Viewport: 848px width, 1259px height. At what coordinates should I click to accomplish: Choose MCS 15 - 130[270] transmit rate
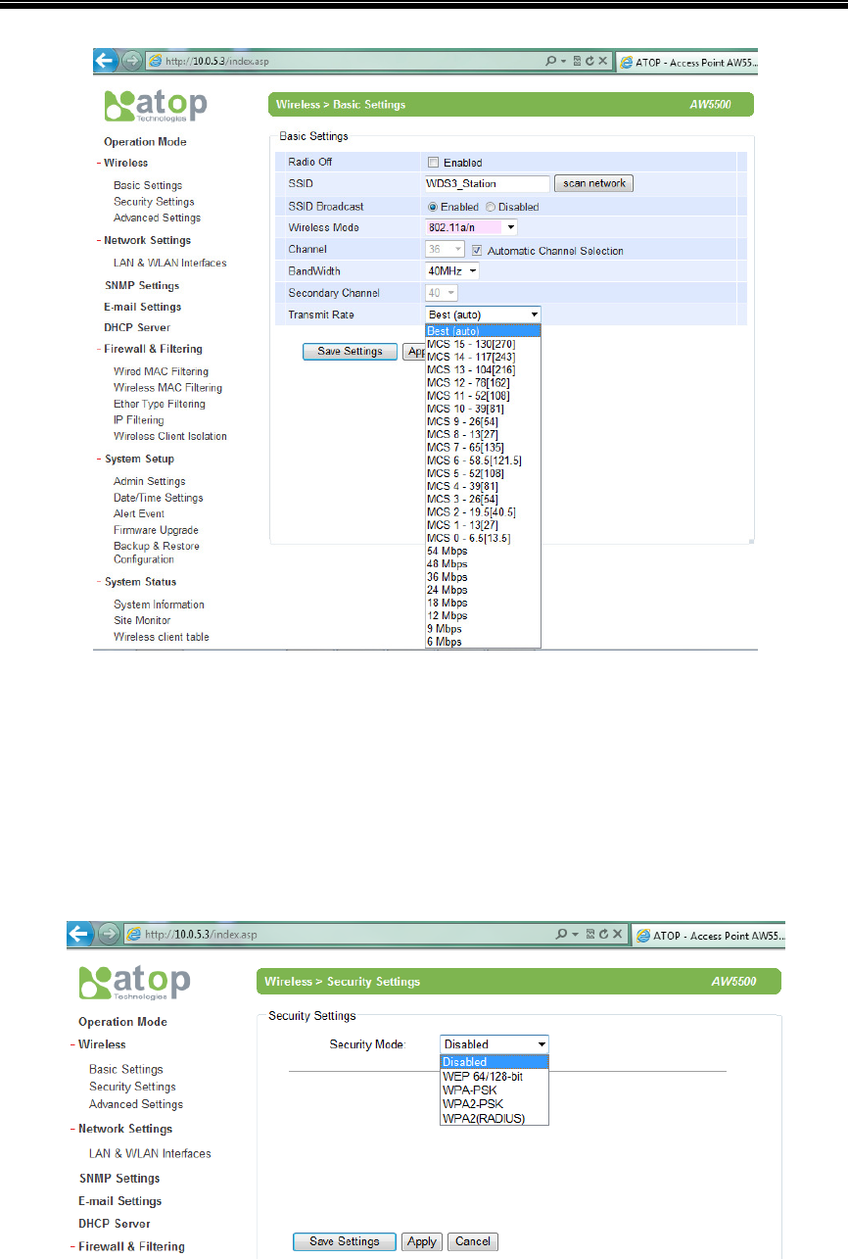point(483,344)
